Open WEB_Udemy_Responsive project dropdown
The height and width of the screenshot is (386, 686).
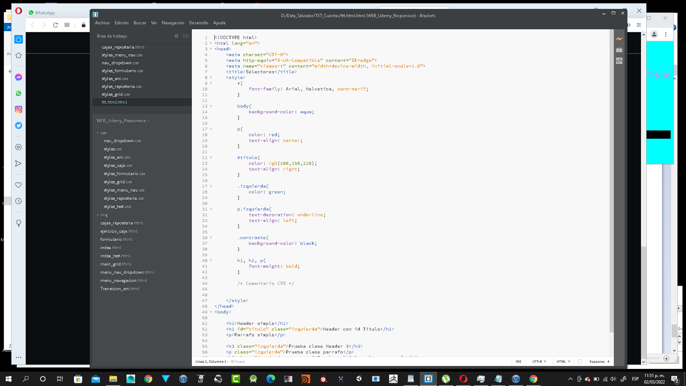123,121
